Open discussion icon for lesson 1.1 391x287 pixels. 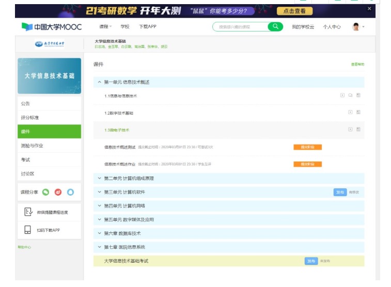click(350, 95)
